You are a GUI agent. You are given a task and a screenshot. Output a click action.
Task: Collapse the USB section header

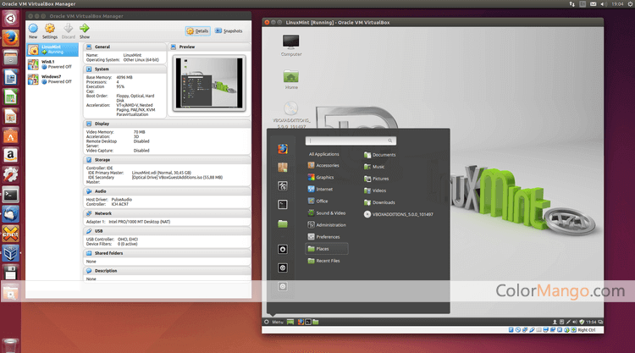[x=167, y=231]
